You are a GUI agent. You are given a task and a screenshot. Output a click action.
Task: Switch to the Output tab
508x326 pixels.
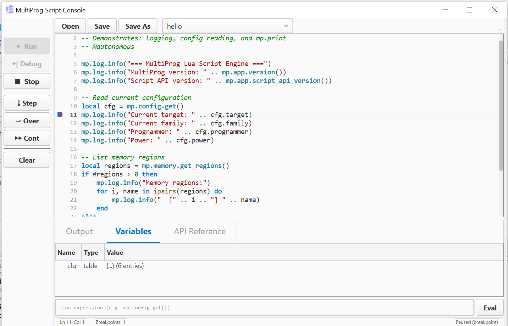click(79, 231)
